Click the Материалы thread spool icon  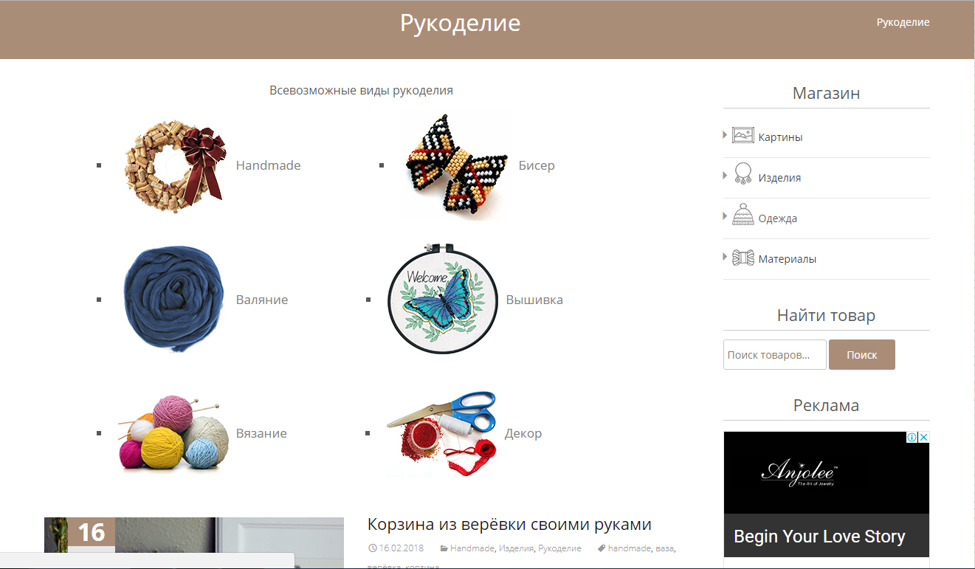(x=743, y=258)
